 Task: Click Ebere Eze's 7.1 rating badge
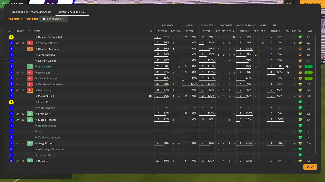point(308,73)
